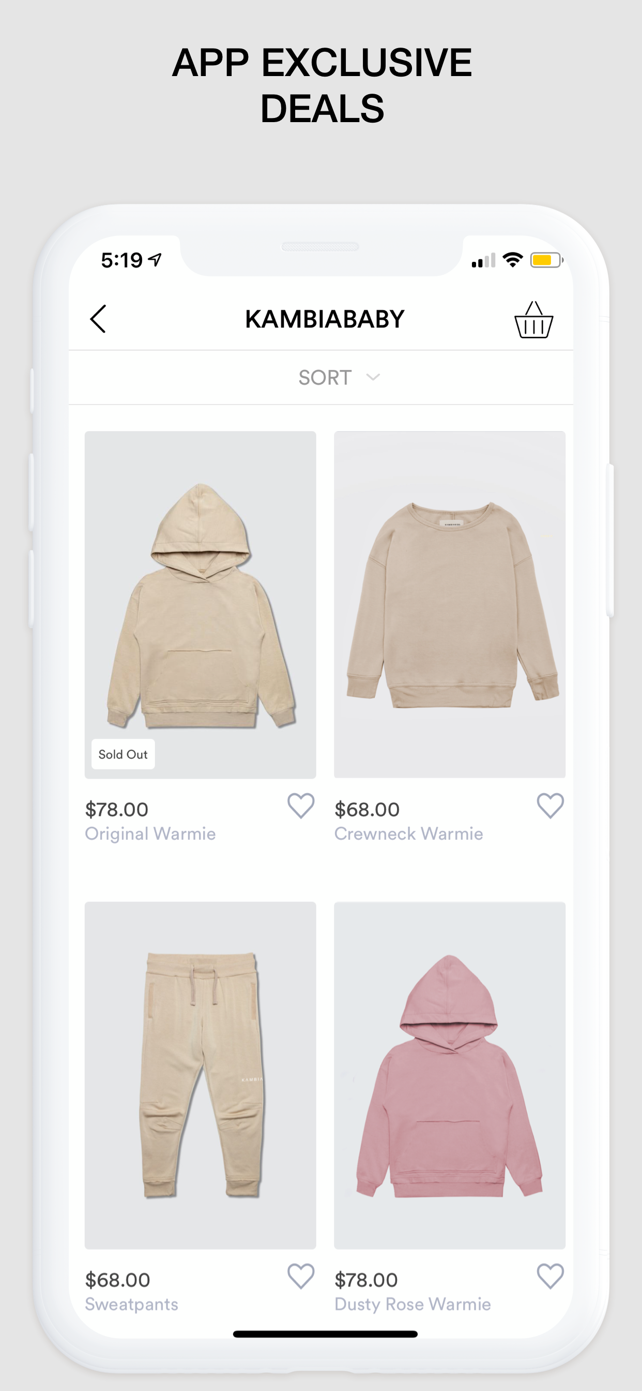This screenshot has height=1391, width=642.
Task: Select the Crewneck Warmie product name
Action: click(x=408, y=834)
